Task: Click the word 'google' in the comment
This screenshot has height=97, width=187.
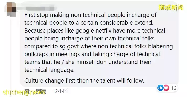Action: click(85, 31)
